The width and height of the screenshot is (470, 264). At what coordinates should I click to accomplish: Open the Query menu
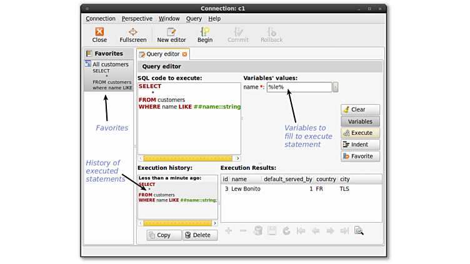[x=194, y=19]
